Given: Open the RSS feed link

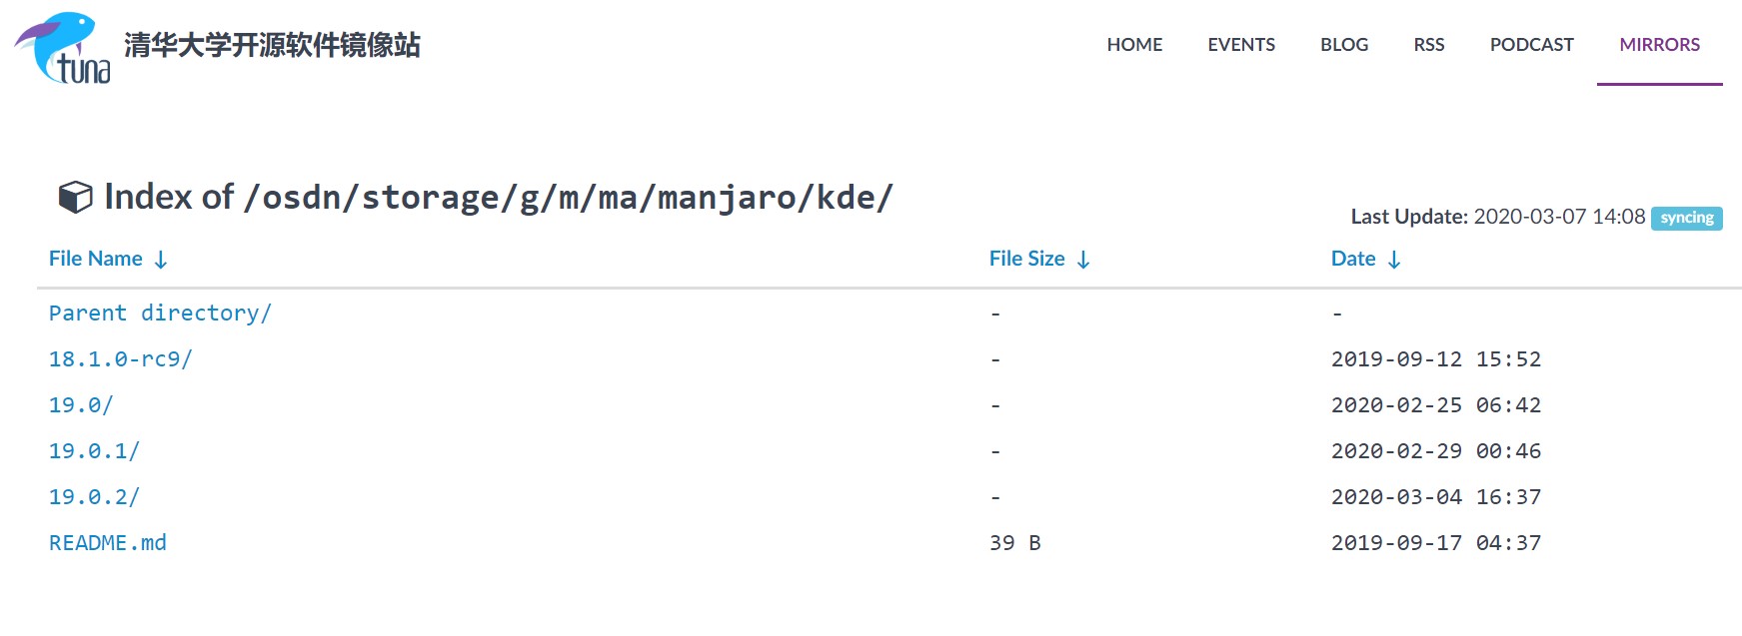Looking at the screenshot, I should click(x=1429, y=45).
